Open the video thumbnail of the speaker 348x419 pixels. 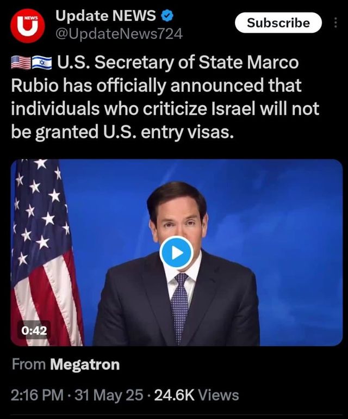(177, 252)
